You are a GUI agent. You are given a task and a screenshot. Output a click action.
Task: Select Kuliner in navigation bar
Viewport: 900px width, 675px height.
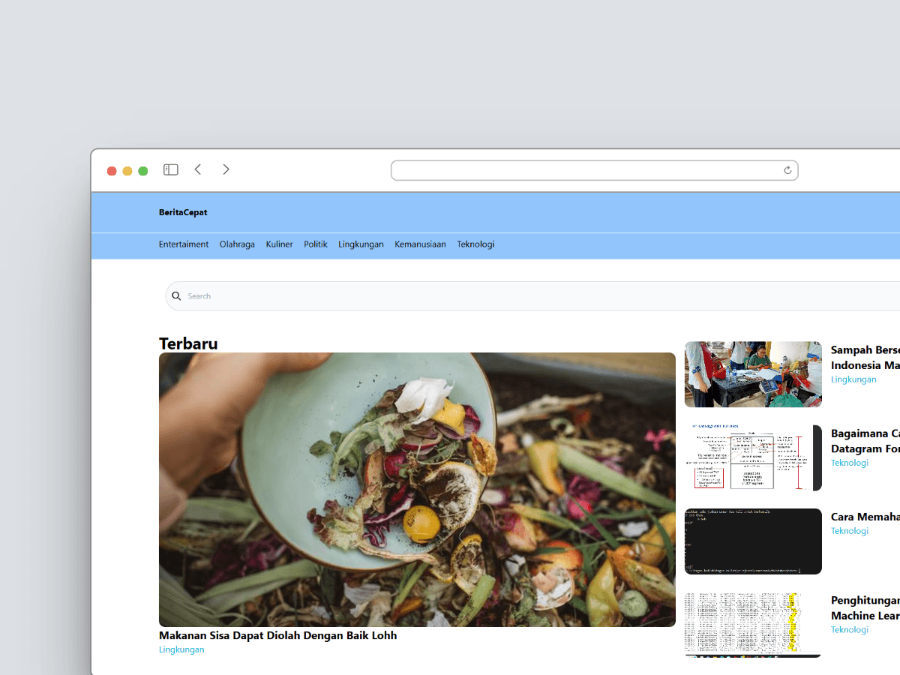pyautogui.click(x=279, y=244)
